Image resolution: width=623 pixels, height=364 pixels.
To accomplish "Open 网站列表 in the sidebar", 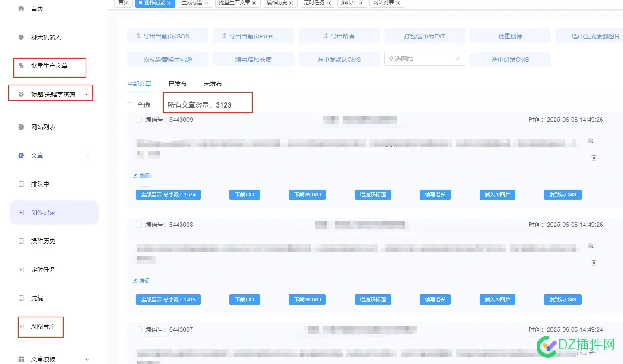I will tap(43, 127).
